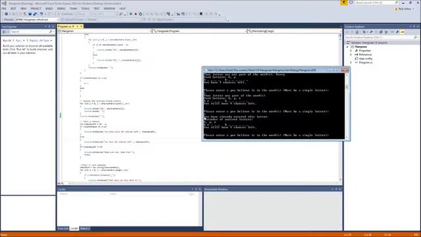Screen dimensions: 421x237
Task: Open the DEBUG menu
Action: pyautogui.click(x=61, y=9)
